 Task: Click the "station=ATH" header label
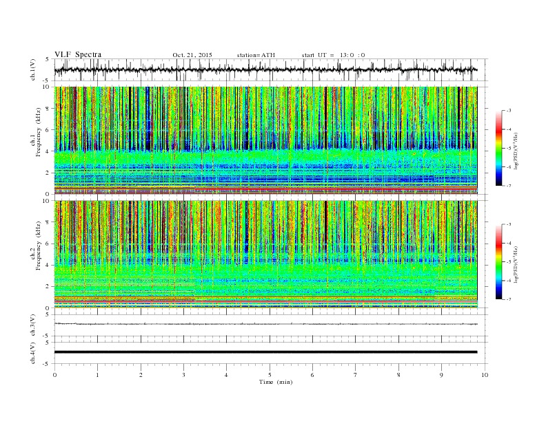[256, 55]
